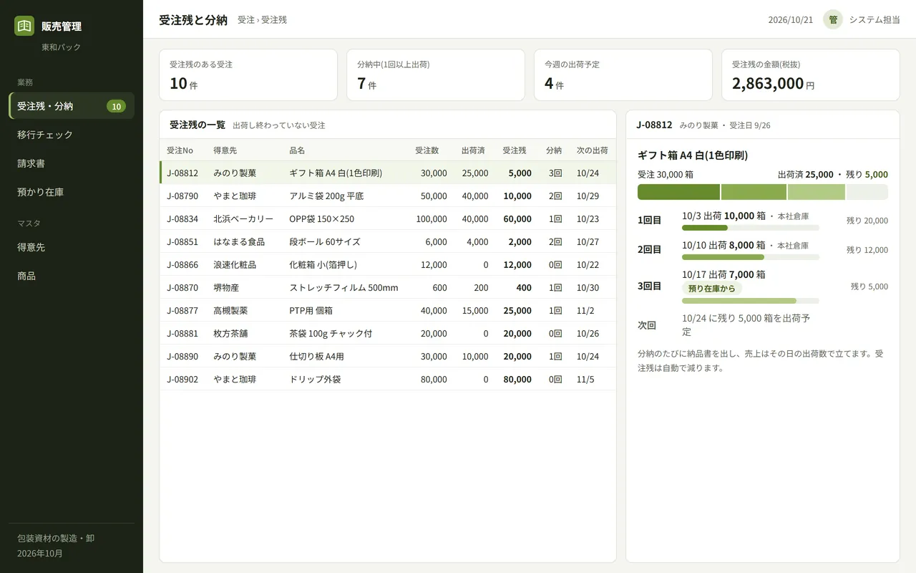Open the 請求書 sidebar item
This screenshot has width=916, height=573.
72,163
